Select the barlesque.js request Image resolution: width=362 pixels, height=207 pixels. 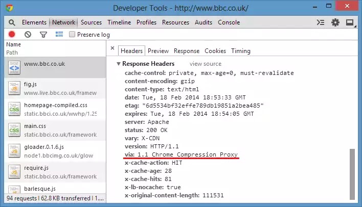pos(55,188)
